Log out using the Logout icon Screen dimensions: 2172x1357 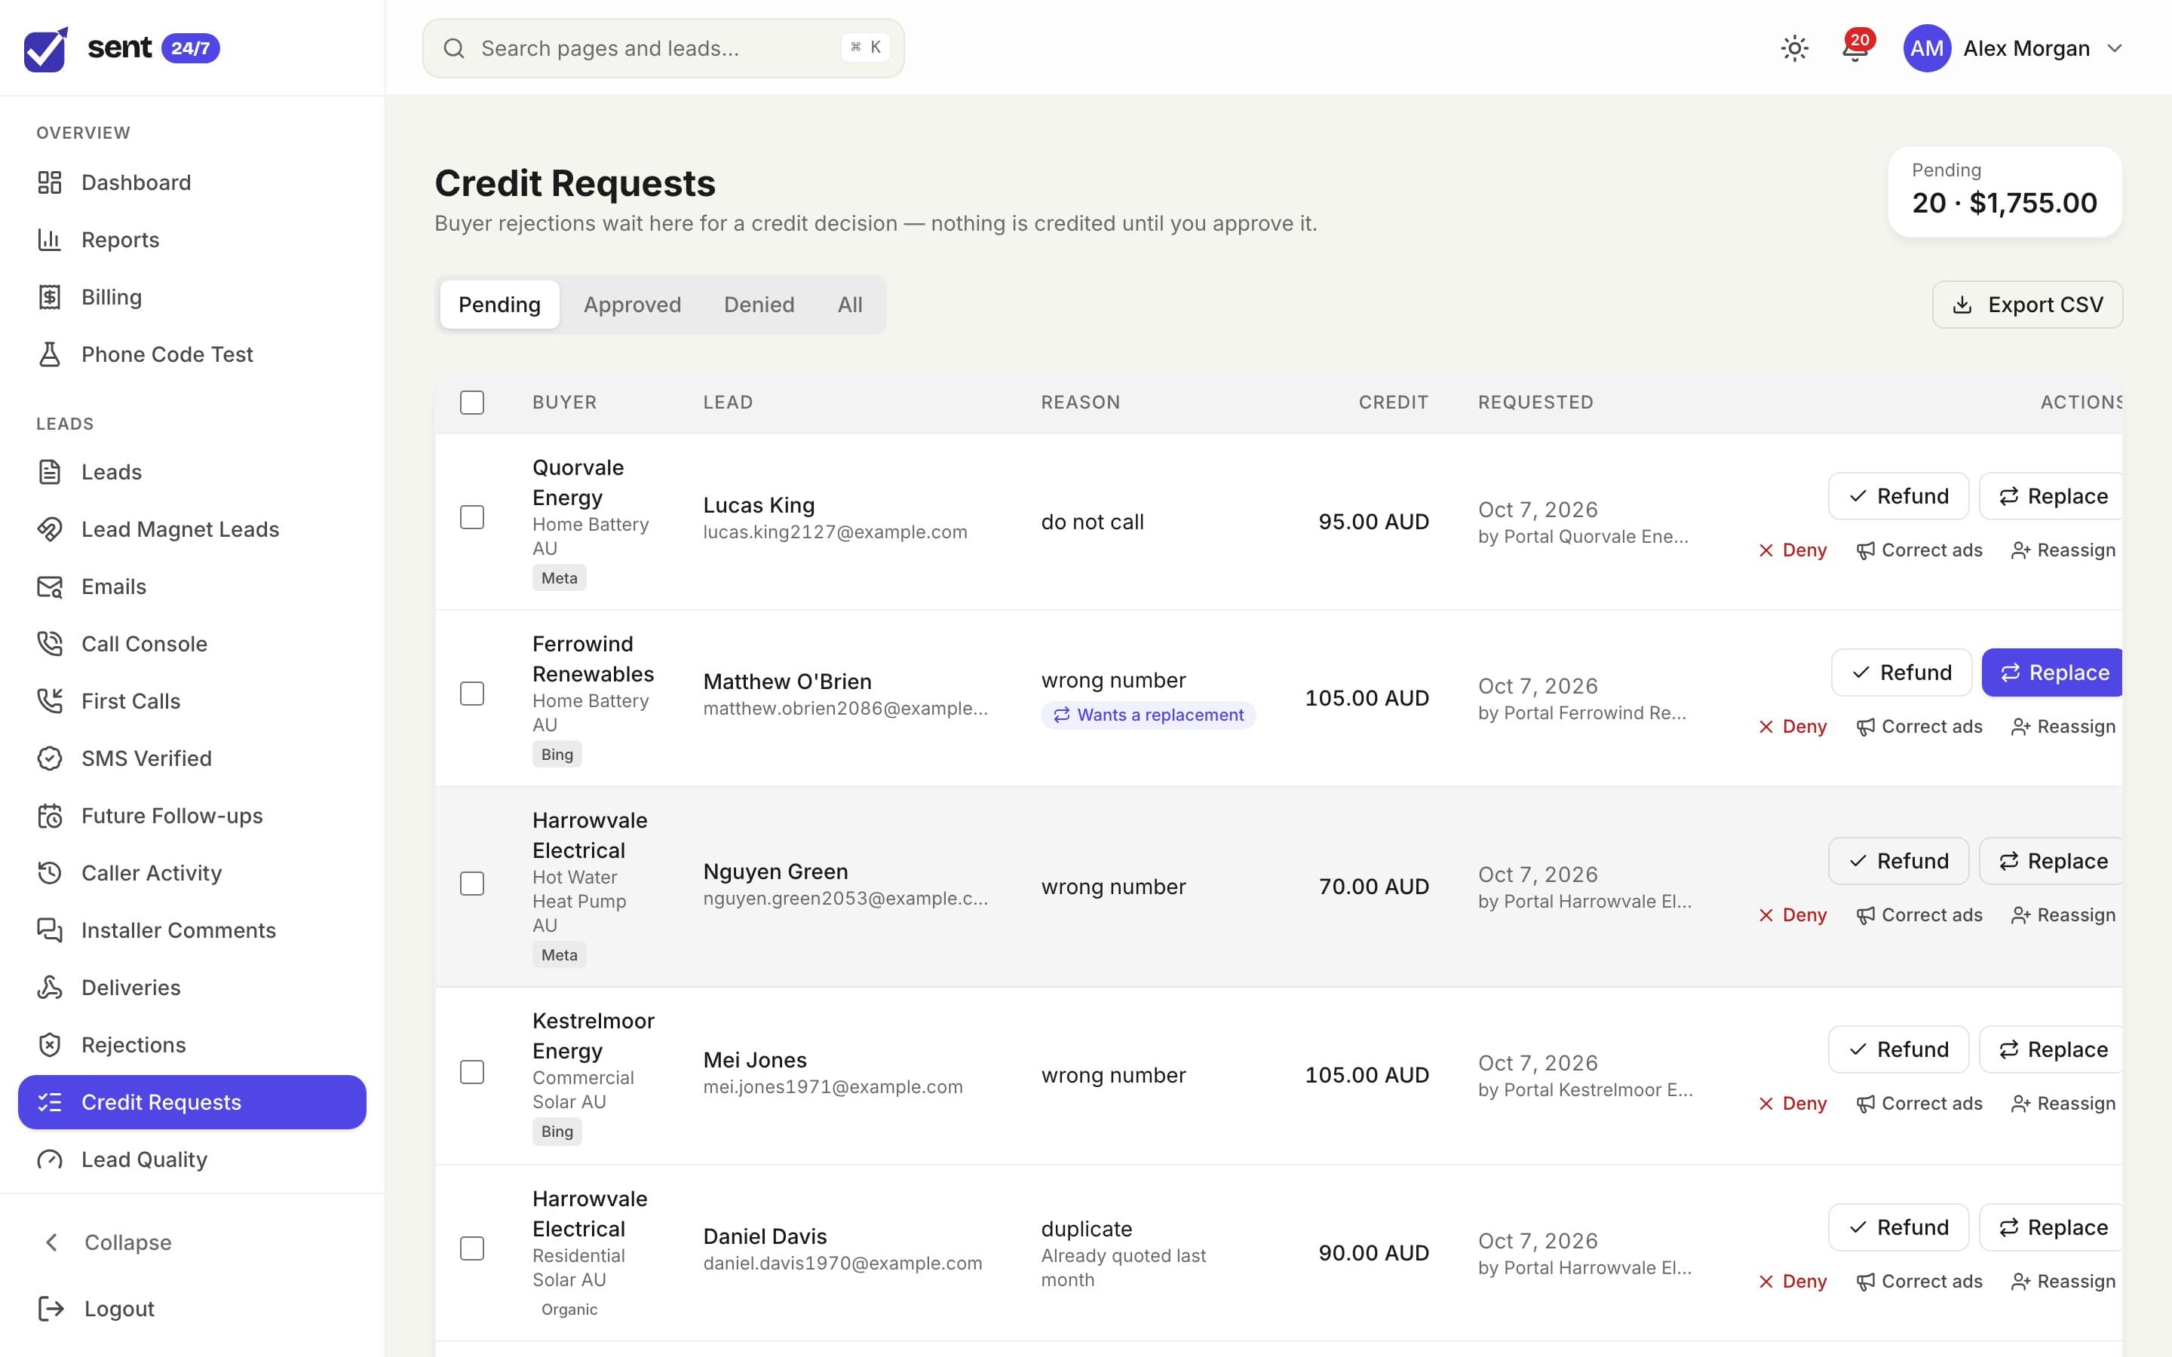coord(51,1310)
